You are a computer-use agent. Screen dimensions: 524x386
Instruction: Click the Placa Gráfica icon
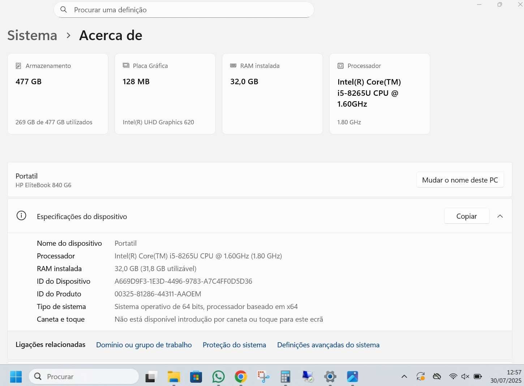[x=126, y=65]
